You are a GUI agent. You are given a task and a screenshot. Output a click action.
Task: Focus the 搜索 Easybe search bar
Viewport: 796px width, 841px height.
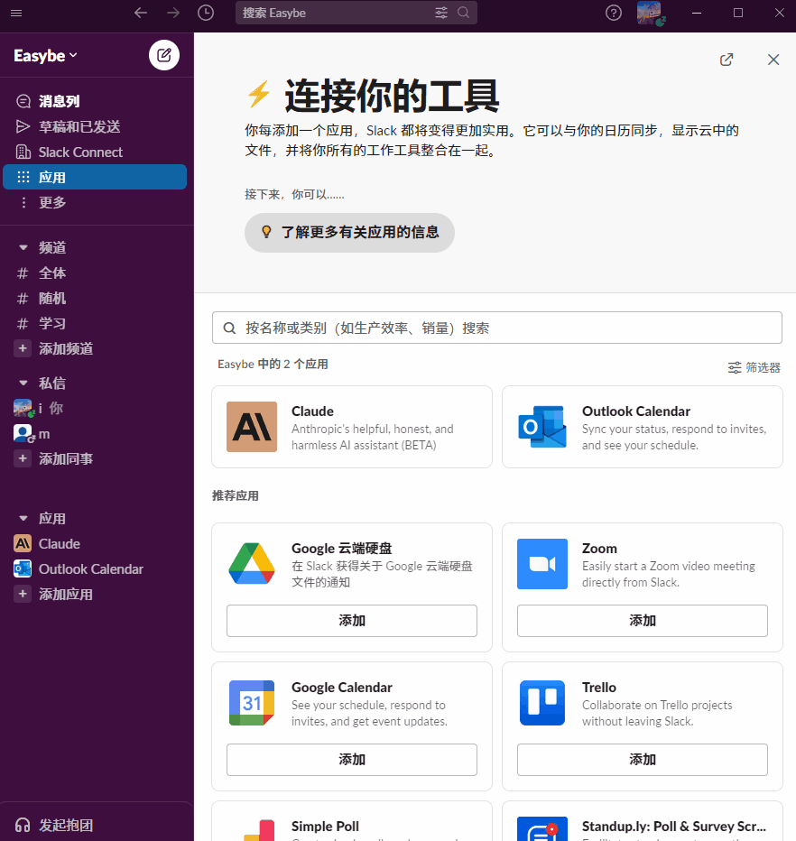[x=356, y=13]
